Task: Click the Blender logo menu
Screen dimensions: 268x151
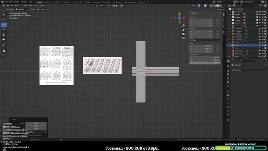Action: [x=3, y=2]
